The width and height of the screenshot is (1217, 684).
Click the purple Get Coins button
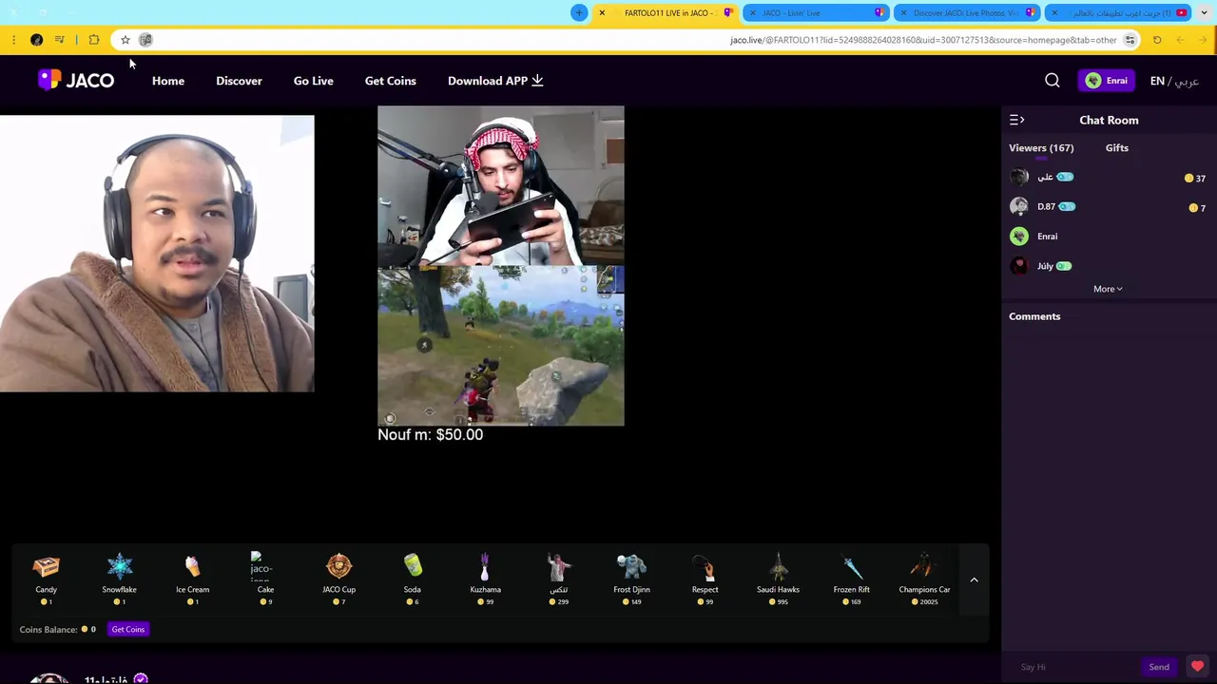(x=128, y=629)
